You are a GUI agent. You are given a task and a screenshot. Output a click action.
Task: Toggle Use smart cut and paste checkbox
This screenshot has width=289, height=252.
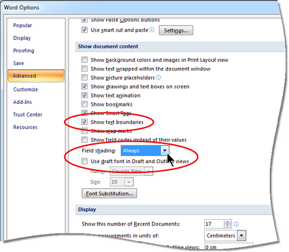85,30
